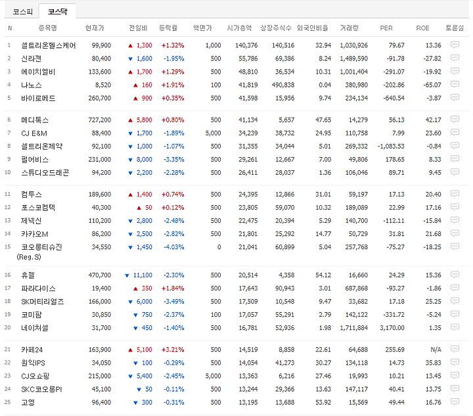Open 펄어비스 stock link

point(35,160)
